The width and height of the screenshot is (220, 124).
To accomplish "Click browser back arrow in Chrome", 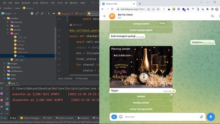I will pyautogui.click(x=102, y=9).
